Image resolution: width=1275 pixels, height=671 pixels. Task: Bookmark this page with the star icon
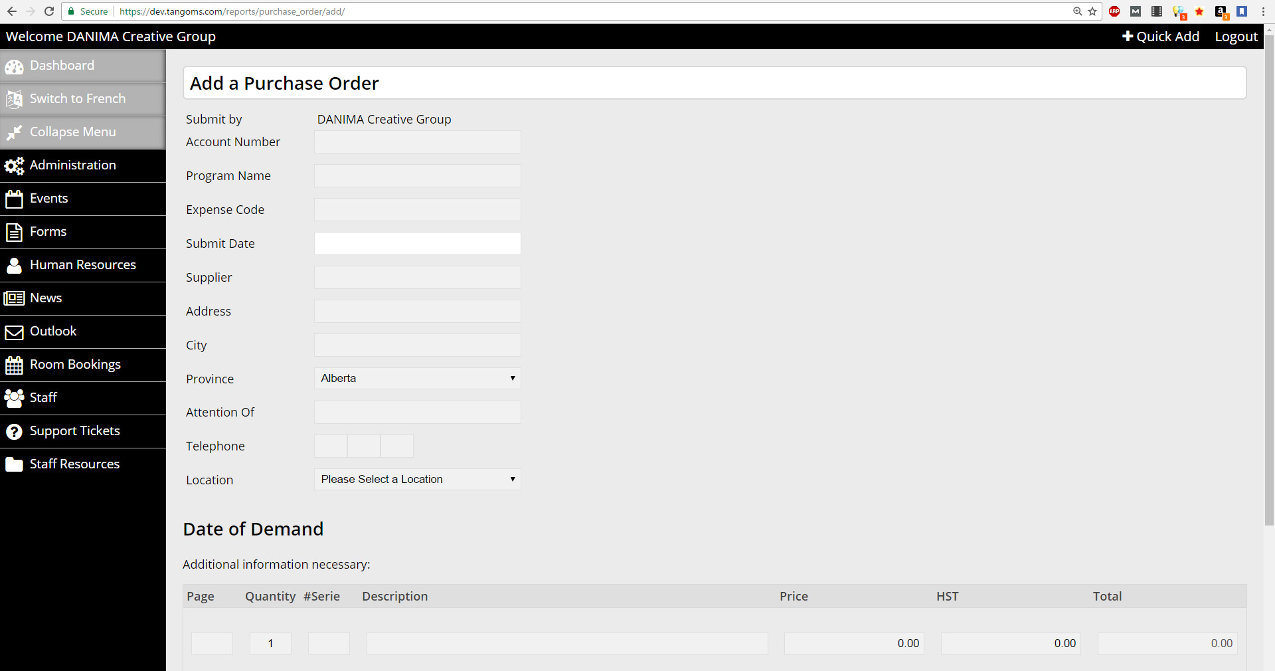[x=1092, y=11]
